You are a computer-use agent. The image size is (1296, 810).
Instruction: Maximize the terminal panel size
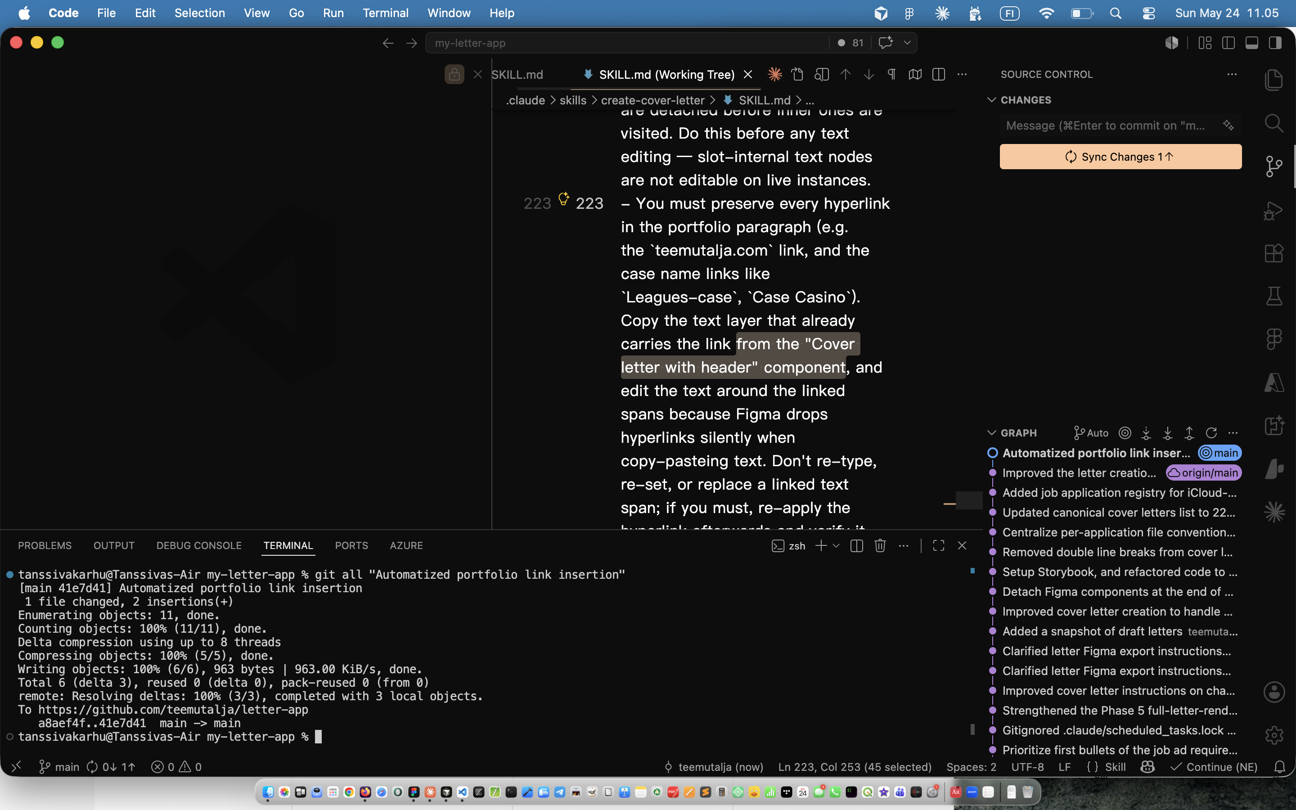(x=938, y=545)
